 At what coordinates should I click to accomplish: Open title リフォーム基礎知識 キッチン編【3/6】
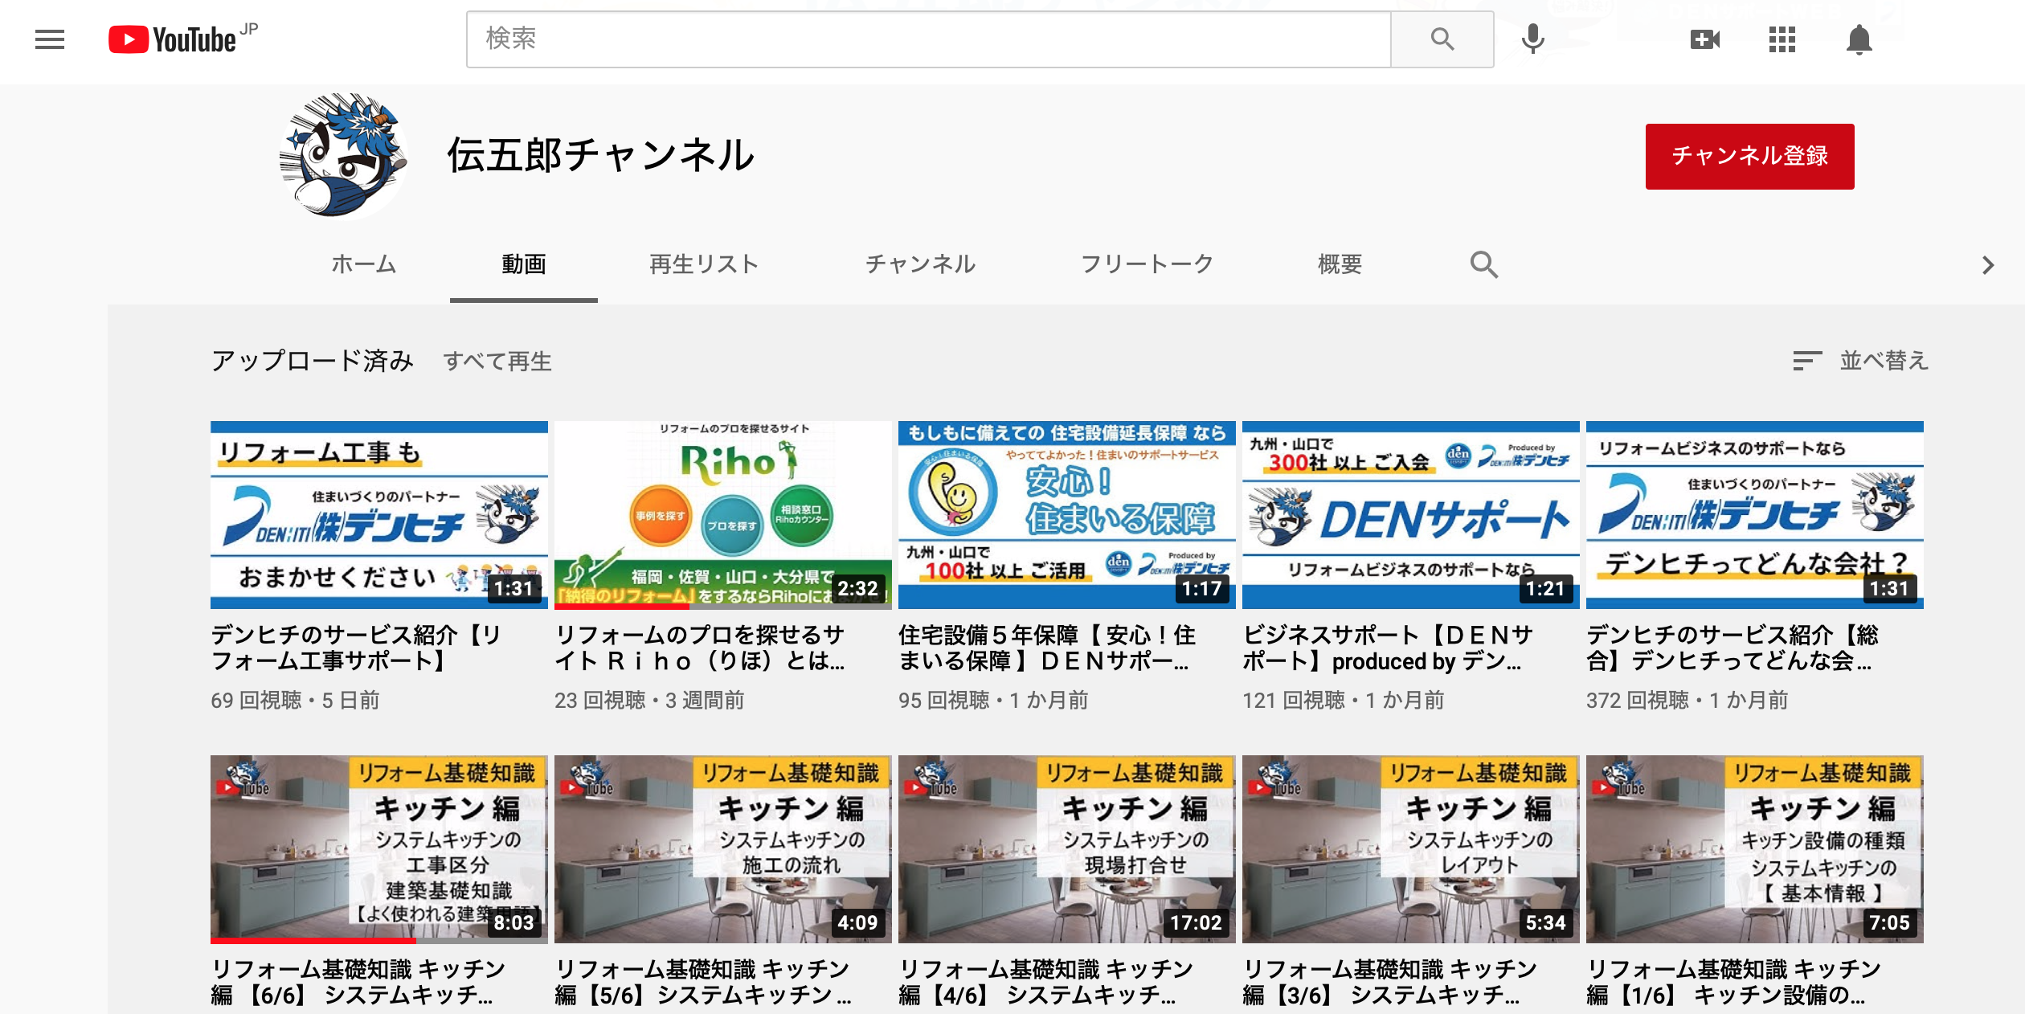tap(1389, 982)
